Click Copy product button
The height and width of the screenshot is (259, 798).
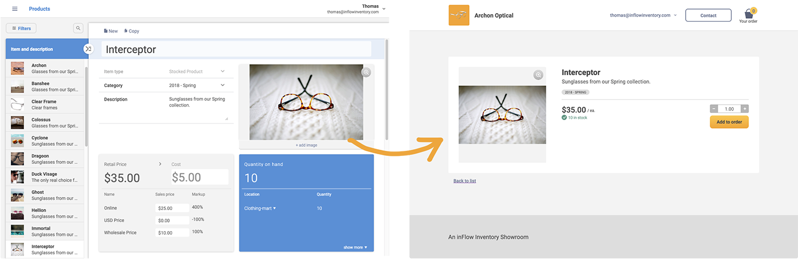(x=131, y=31)
